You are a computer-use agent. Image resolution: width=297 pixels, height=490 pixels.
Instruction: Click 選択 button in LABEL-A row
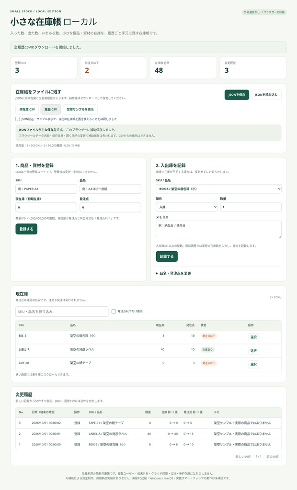253,351
